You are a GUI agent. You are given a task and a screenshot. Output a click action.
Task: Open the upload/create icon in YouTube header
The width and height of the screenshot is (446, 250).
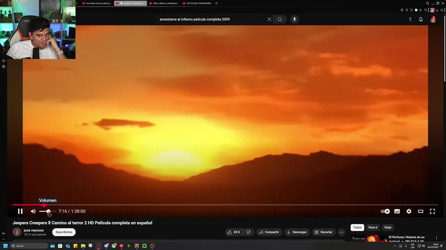[410, 19]
